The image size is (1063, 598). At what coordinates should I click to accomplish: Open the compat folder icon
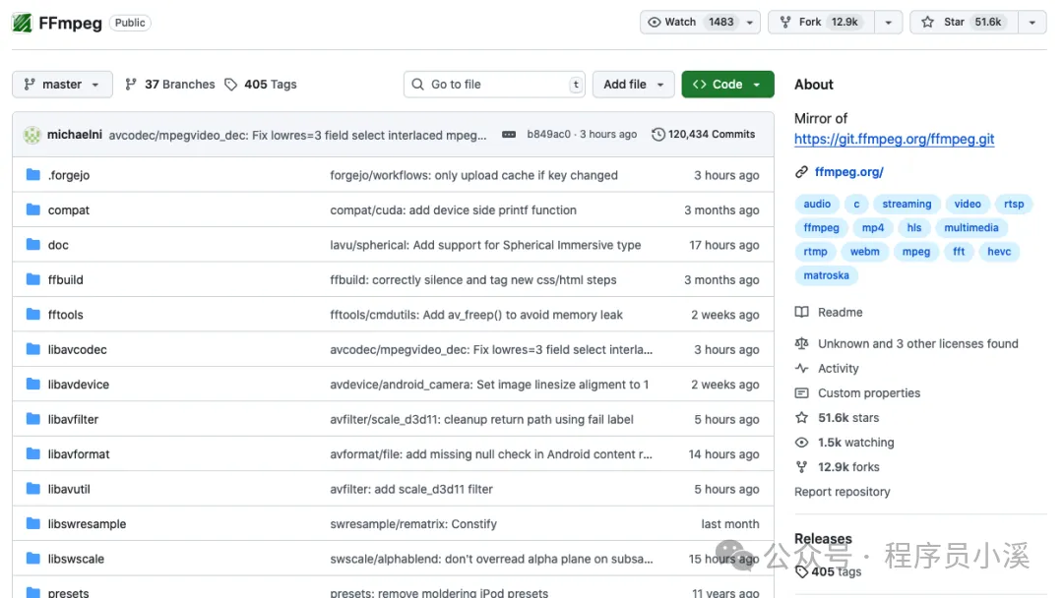click(x=33, y=209)
